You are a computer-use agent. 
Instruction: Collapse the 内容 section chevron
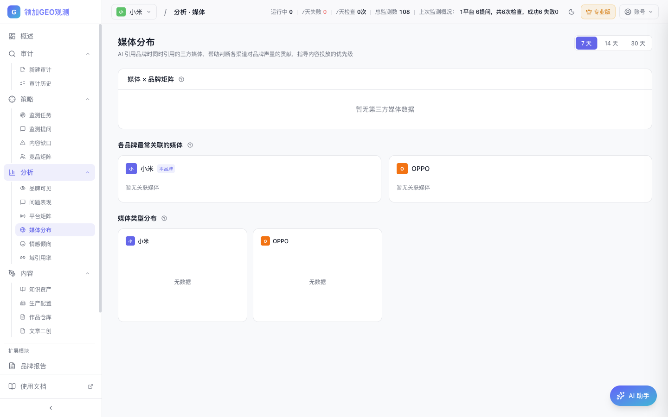click(x=88, y=273)
